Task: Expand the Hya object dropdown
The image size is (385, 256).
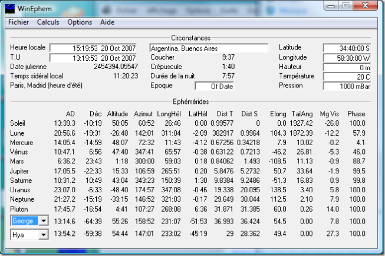Action: pyautogui.click(x=42, y=235)
